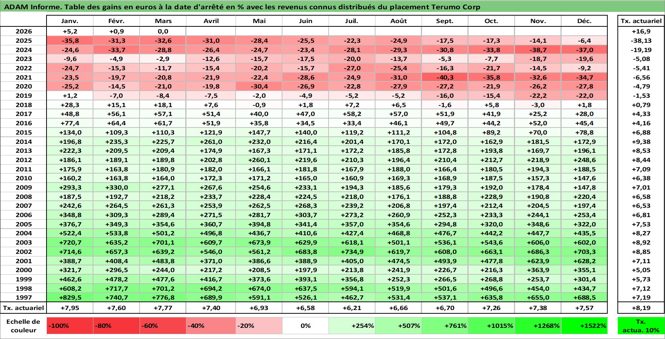The height and width of the screenshot is (339, 665).
Task: Click the 2003 row label
Action: point(23,242)
